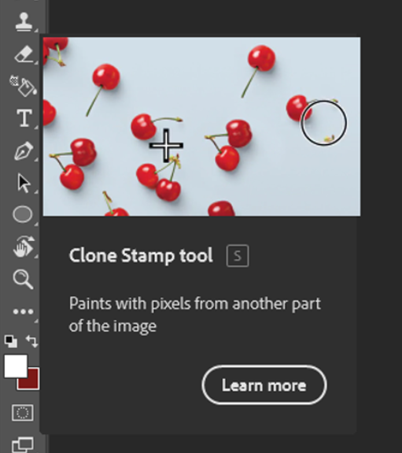Select the Pen tool

coord(24,150)
